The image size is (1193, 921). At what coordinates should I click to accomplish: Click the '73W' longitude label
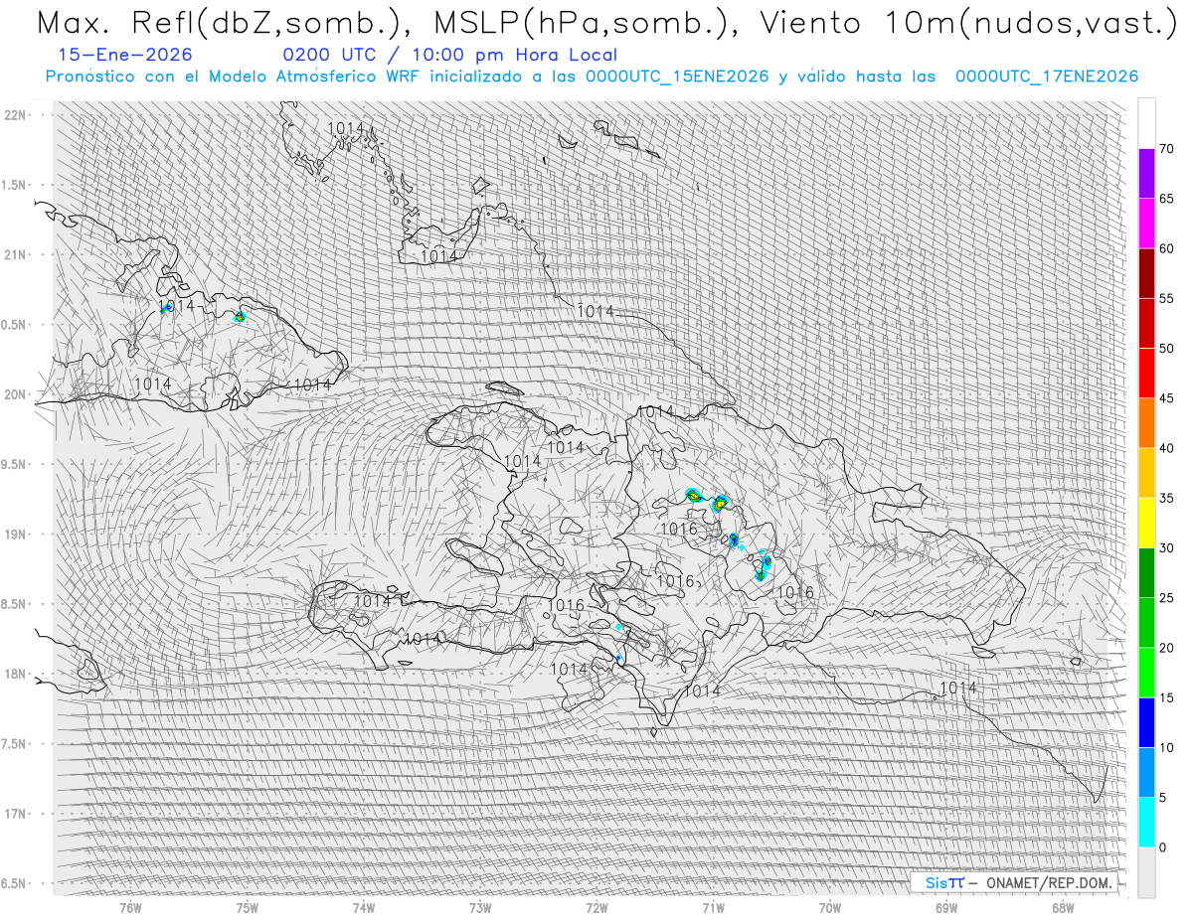point(480,907)
